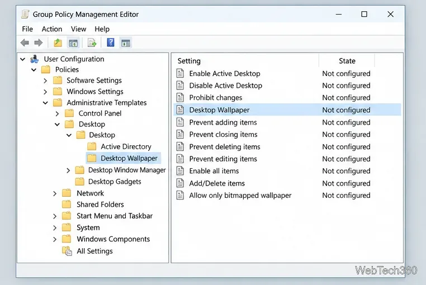Image resolution: width=426 pixels, height=285 pixels.
Task: Go forward using the toolbar forward arrow
Action: [39, 42]
